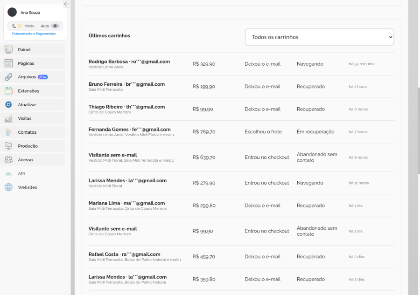420x295 pixels.
Task: Open the Websites menu label
Action: 28,187
